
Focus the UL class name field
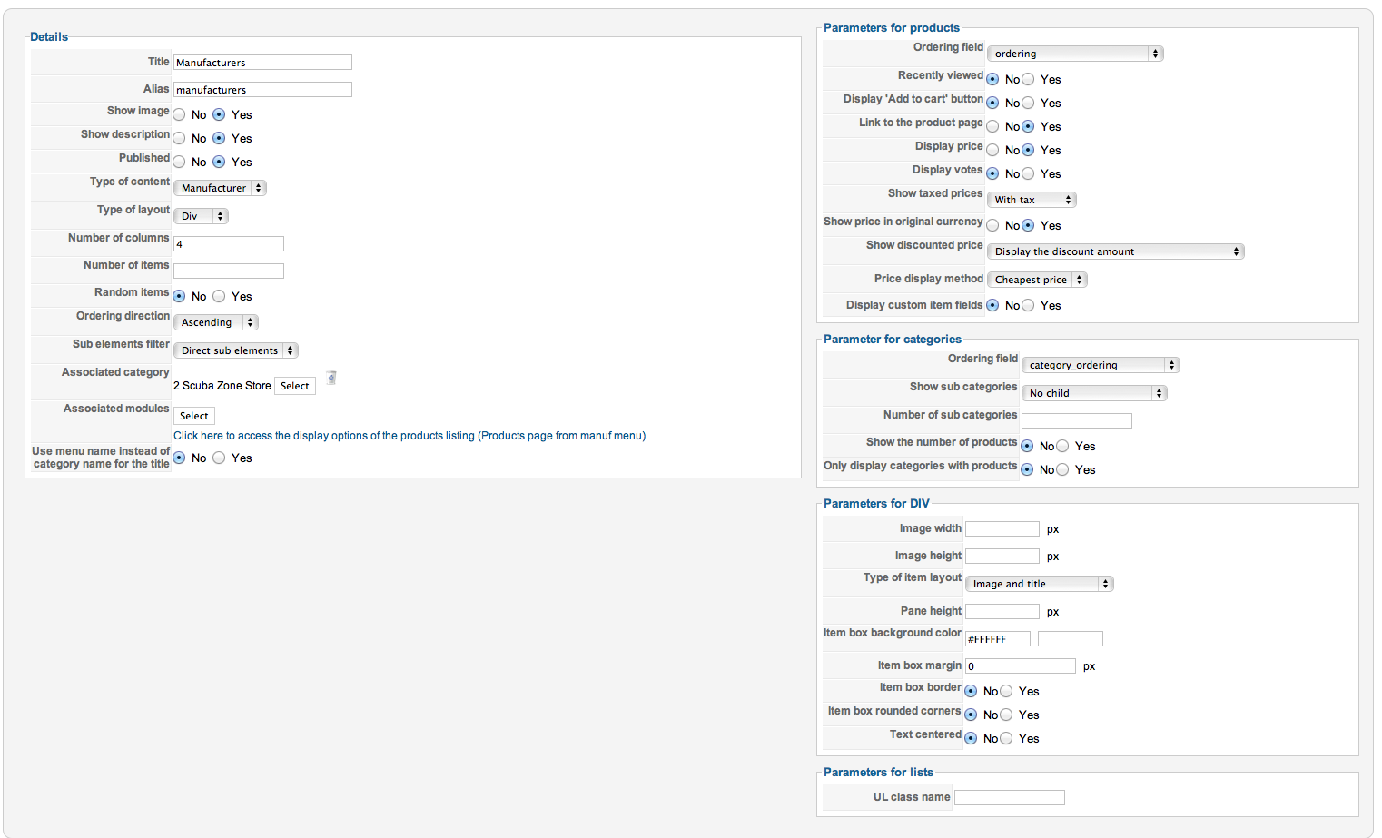click(x=1009, y=797)
